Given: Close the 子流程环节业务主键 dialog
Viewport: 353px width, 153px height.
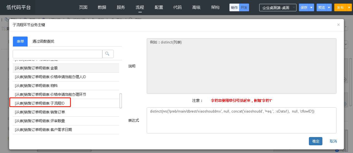Looking at the screenshot, I should tap(338, 25).
